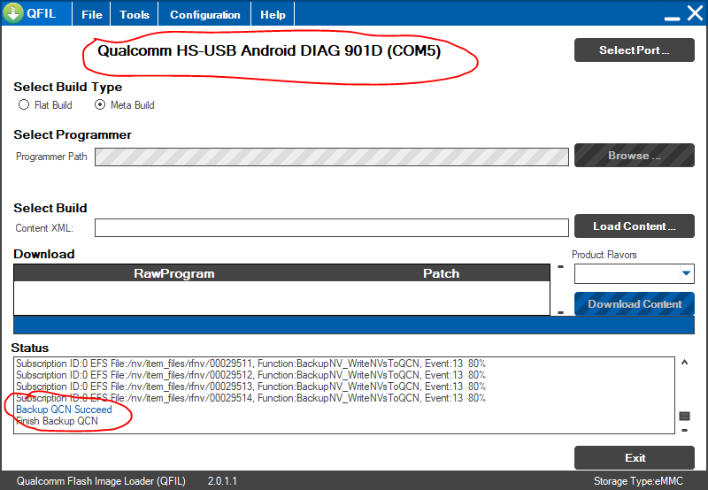This screenshot has height=490, width=708.
Task: Click the log line for rfnv/00029512
Action: click(250, 375)
